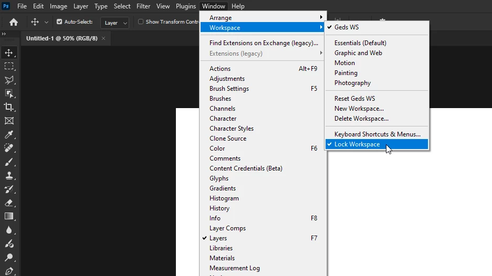Expand Extensions (legacy) submenu
492x276 pixels.
[x=263, y=54]
